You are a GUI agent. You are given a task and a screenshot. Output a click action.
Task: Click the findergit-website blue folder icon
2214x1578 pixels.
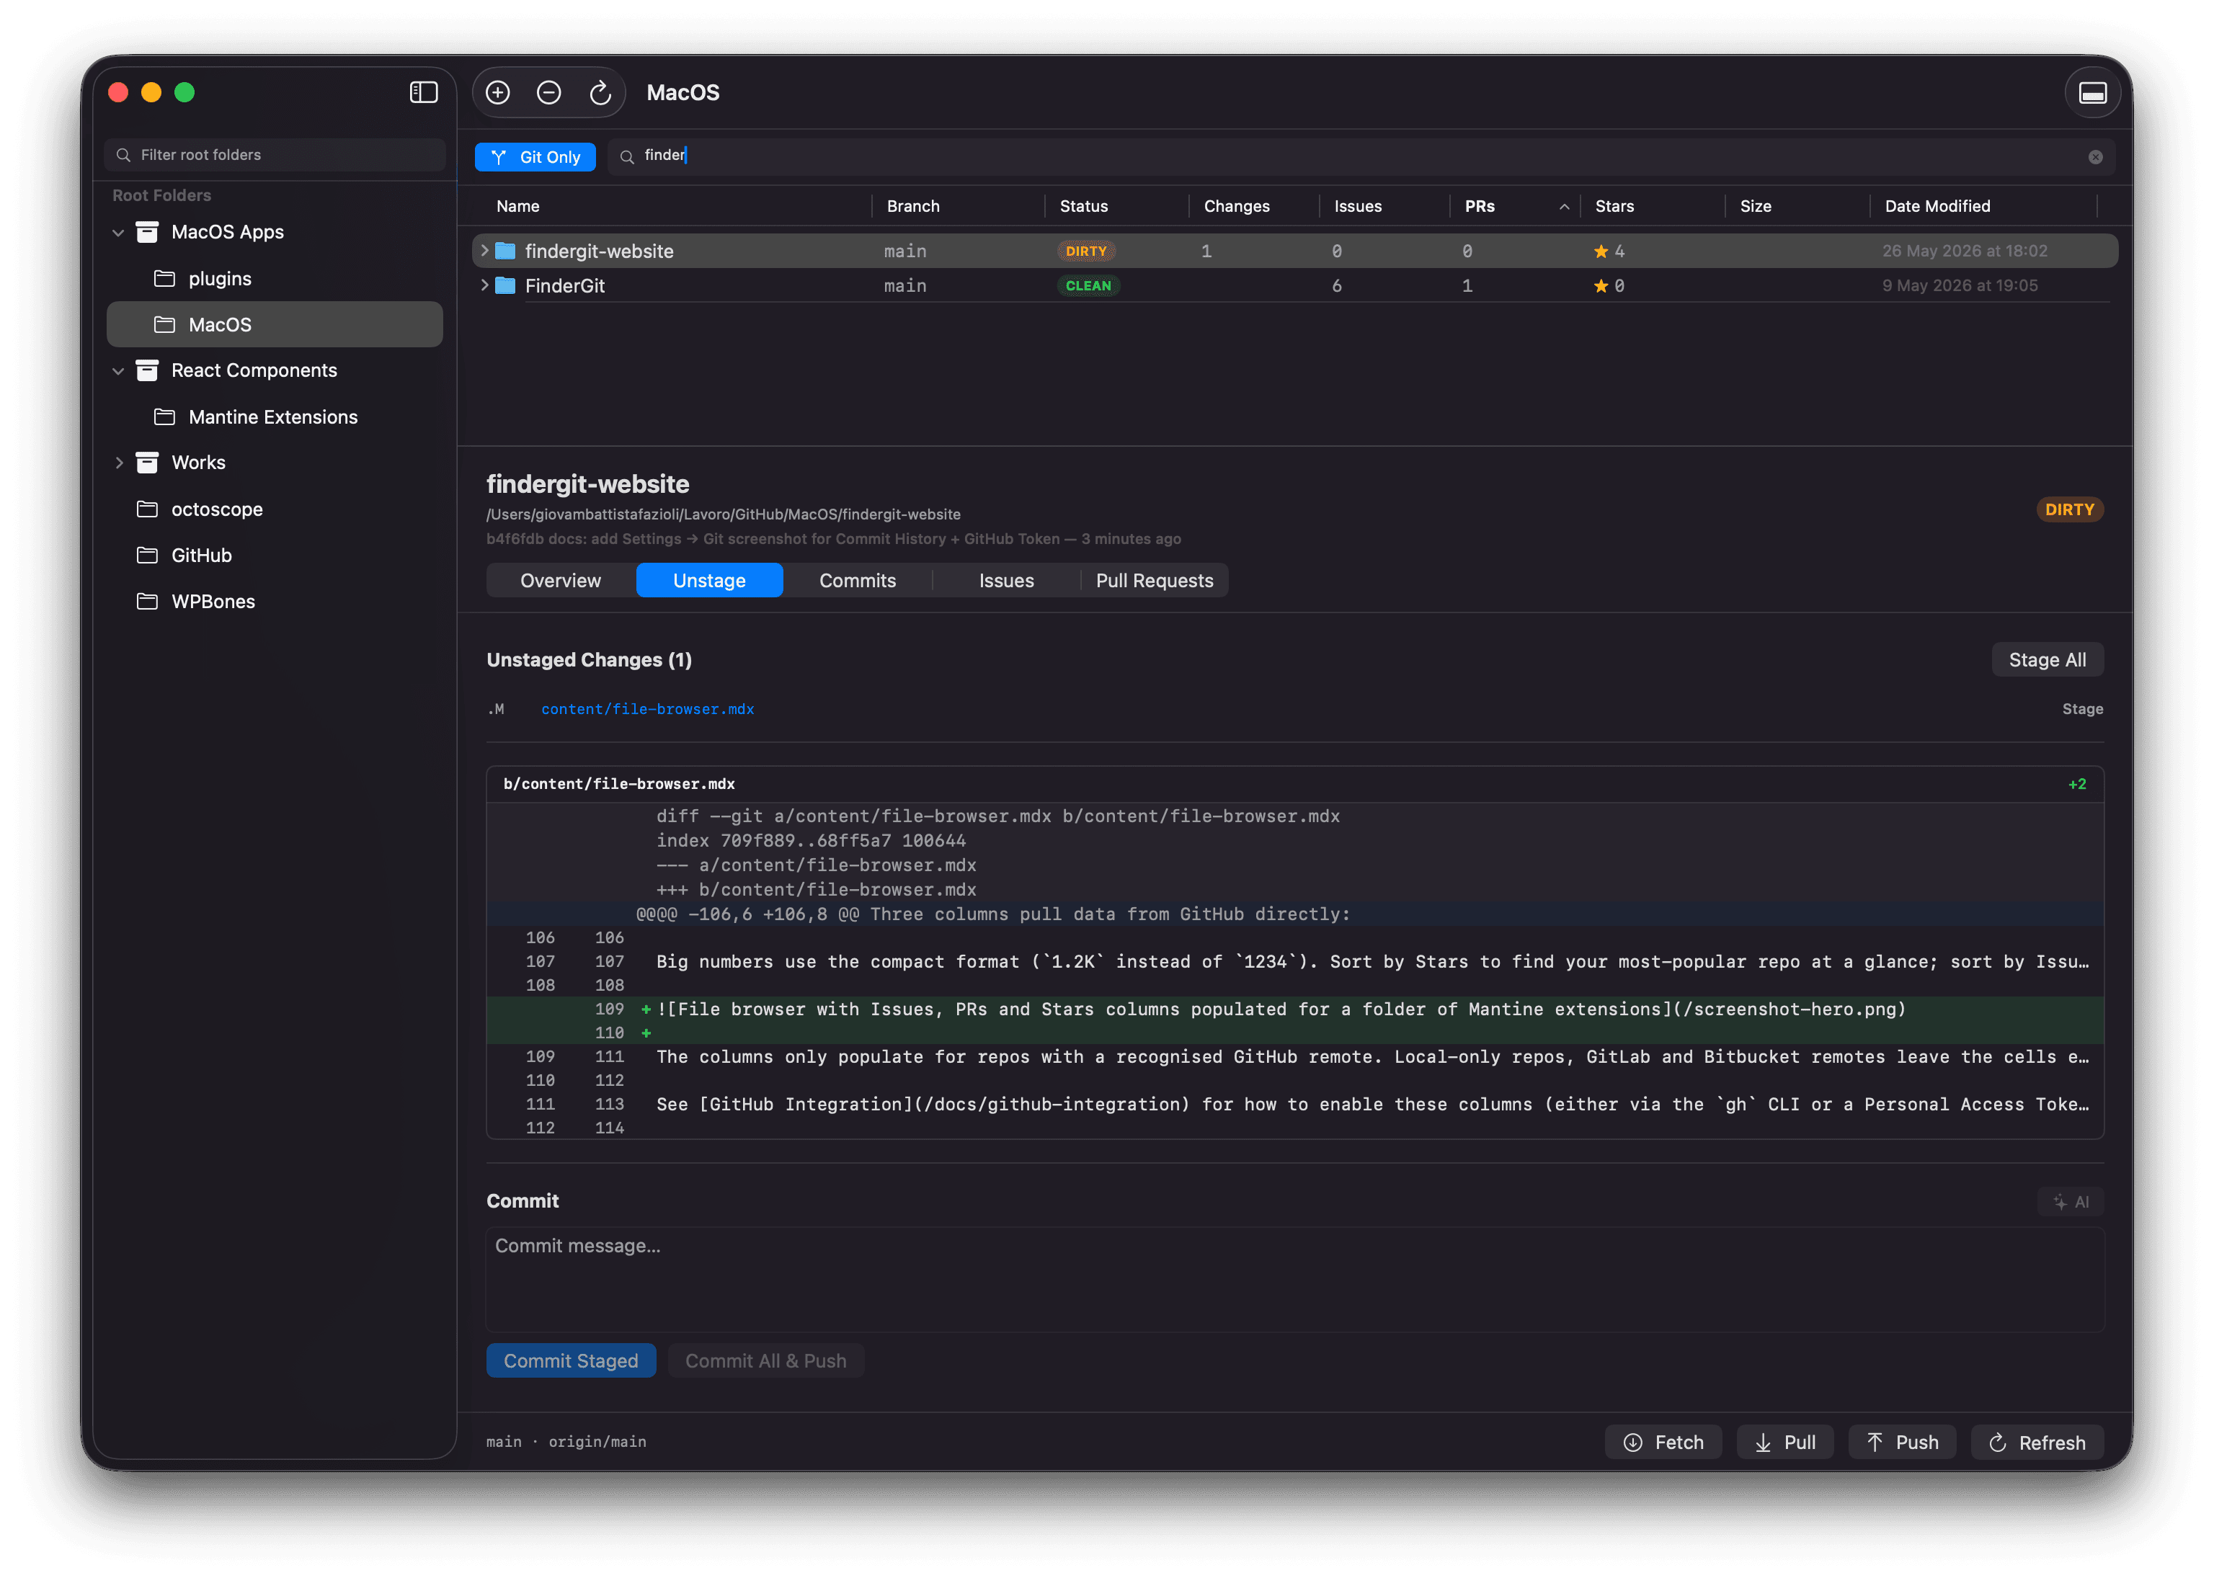pos(505,251)
